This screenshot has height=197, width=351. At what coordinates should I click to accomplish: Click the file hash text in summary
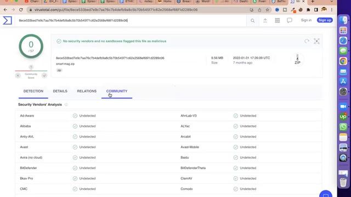(110, 58)
